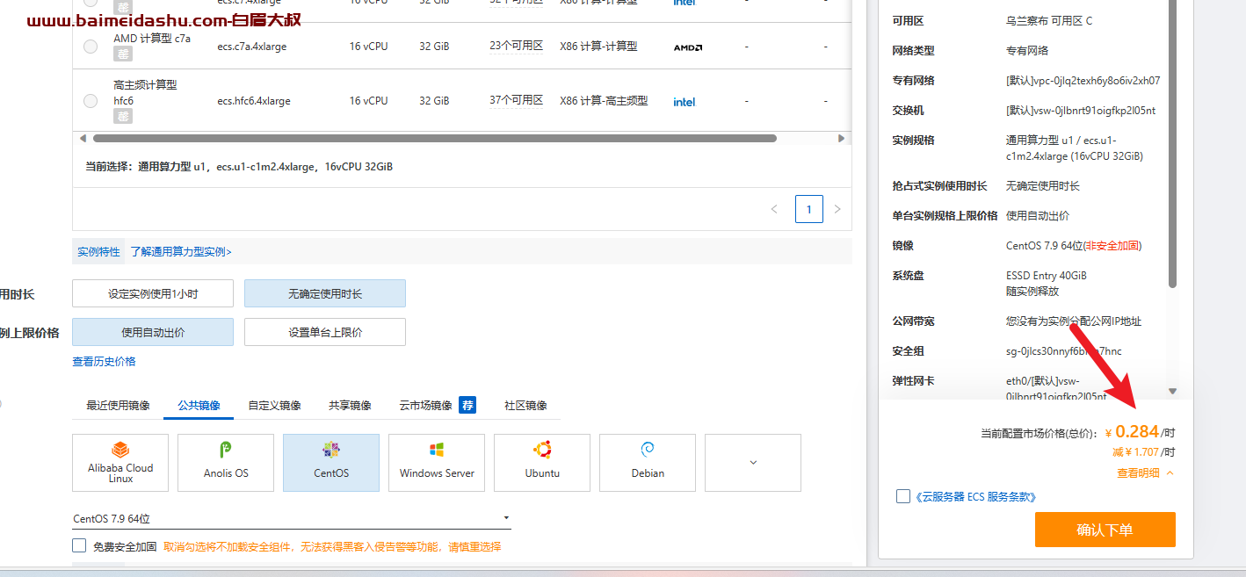1246x577 pixels.
Task: Switch to 公共镜像 tab
Action: 199,405
